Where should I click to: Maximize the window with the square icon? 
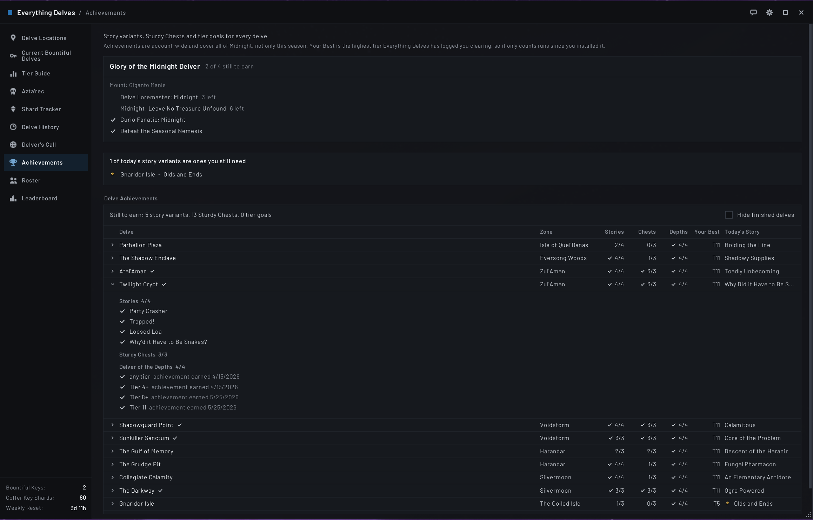(785, 13)
